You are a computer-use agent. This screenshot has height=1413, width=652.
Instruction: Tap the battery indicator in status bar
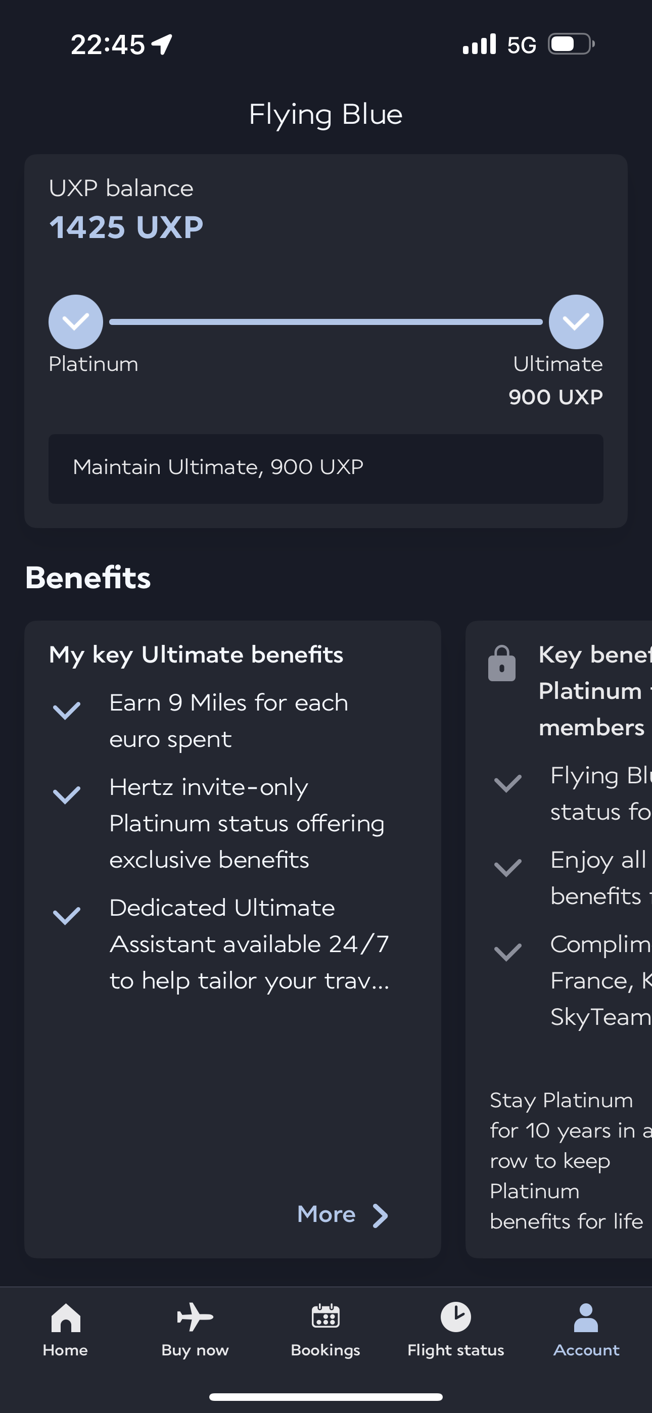pyautogui.click(x=571, y=44)
